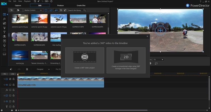Open the Media Content dropdown
211x112 pixels.
(x=33, y=10)
